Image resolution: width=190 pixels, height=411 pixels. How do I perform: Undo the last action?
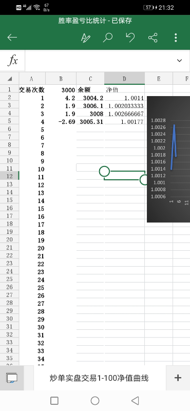click(130, 38)
